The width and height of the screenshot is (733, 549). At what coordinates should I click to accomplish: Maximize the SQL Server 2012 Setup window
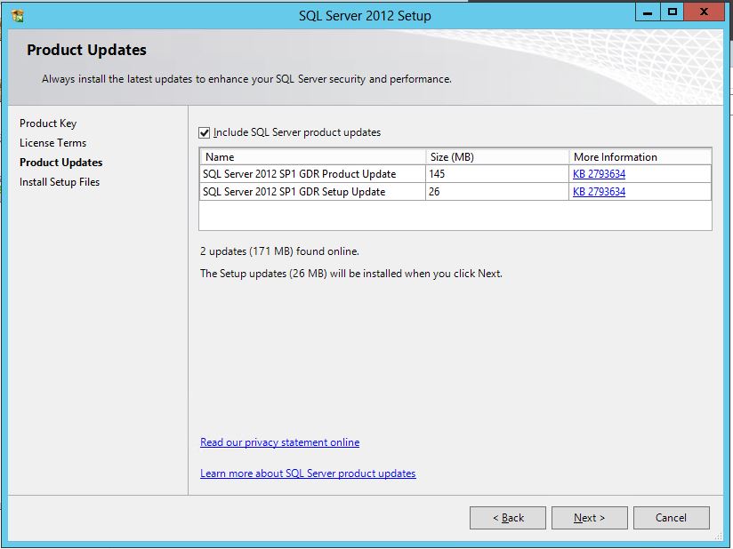point(673,12)
